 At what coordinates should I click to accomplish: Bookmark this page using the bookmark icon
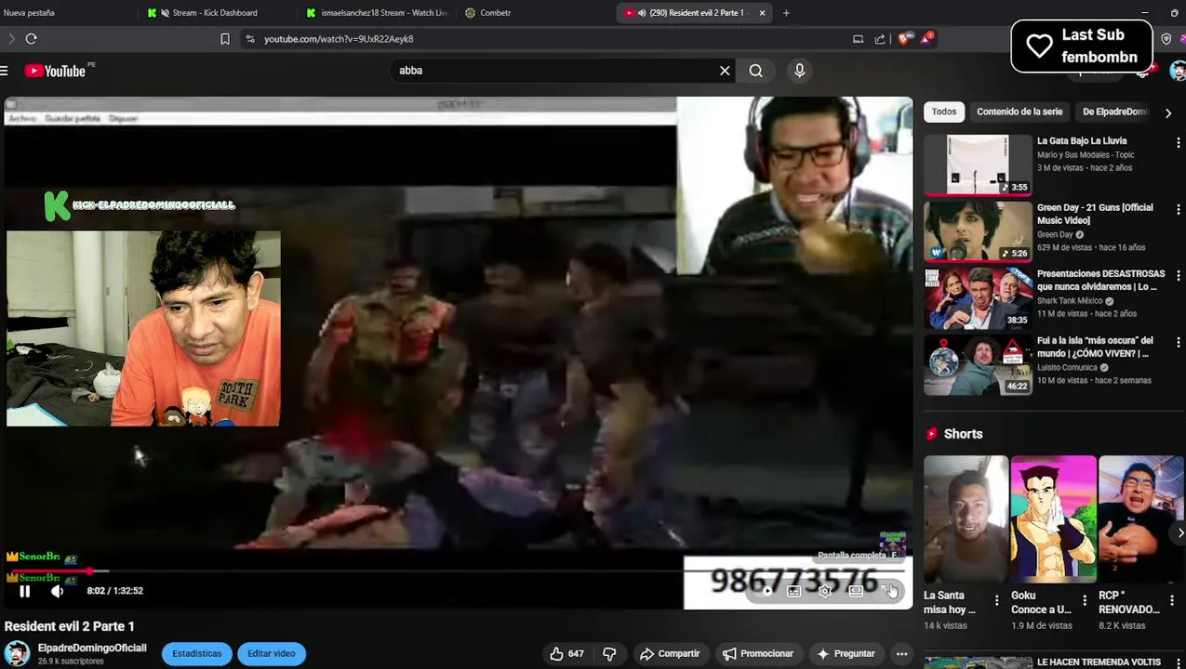224,39
